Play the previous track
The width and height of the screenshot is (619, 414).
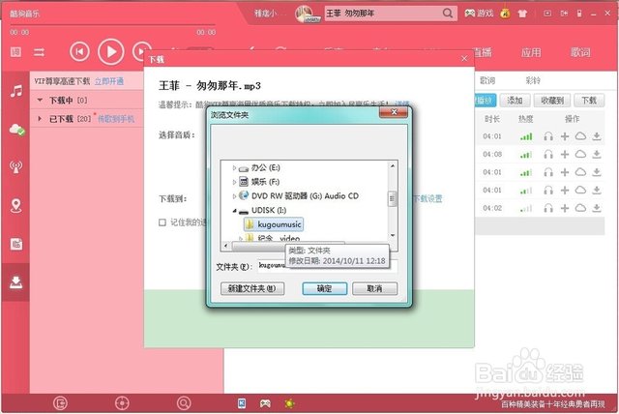(x=79, y=51)
